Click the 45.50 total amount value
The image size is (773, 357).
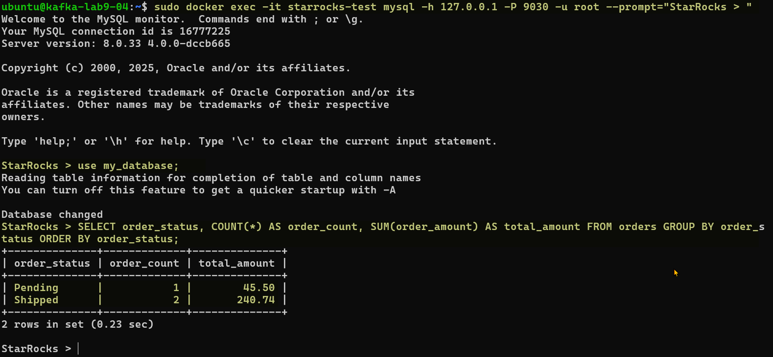coord(259,288)
